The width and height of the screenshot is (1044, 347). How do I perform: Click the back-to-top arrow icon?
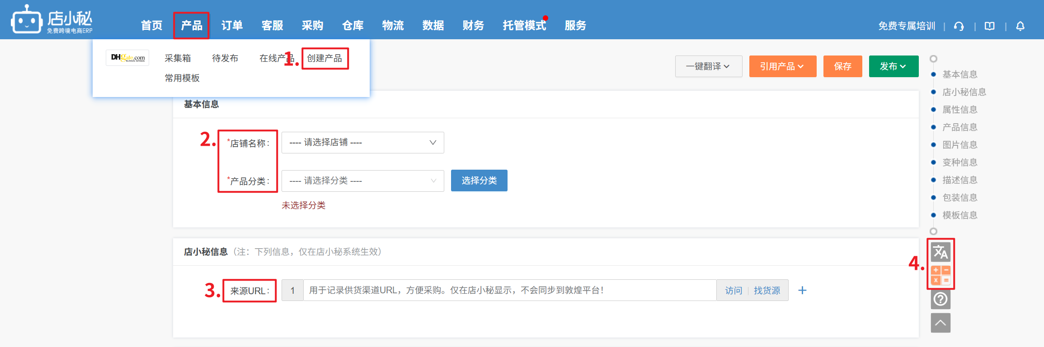coord(941,323)
